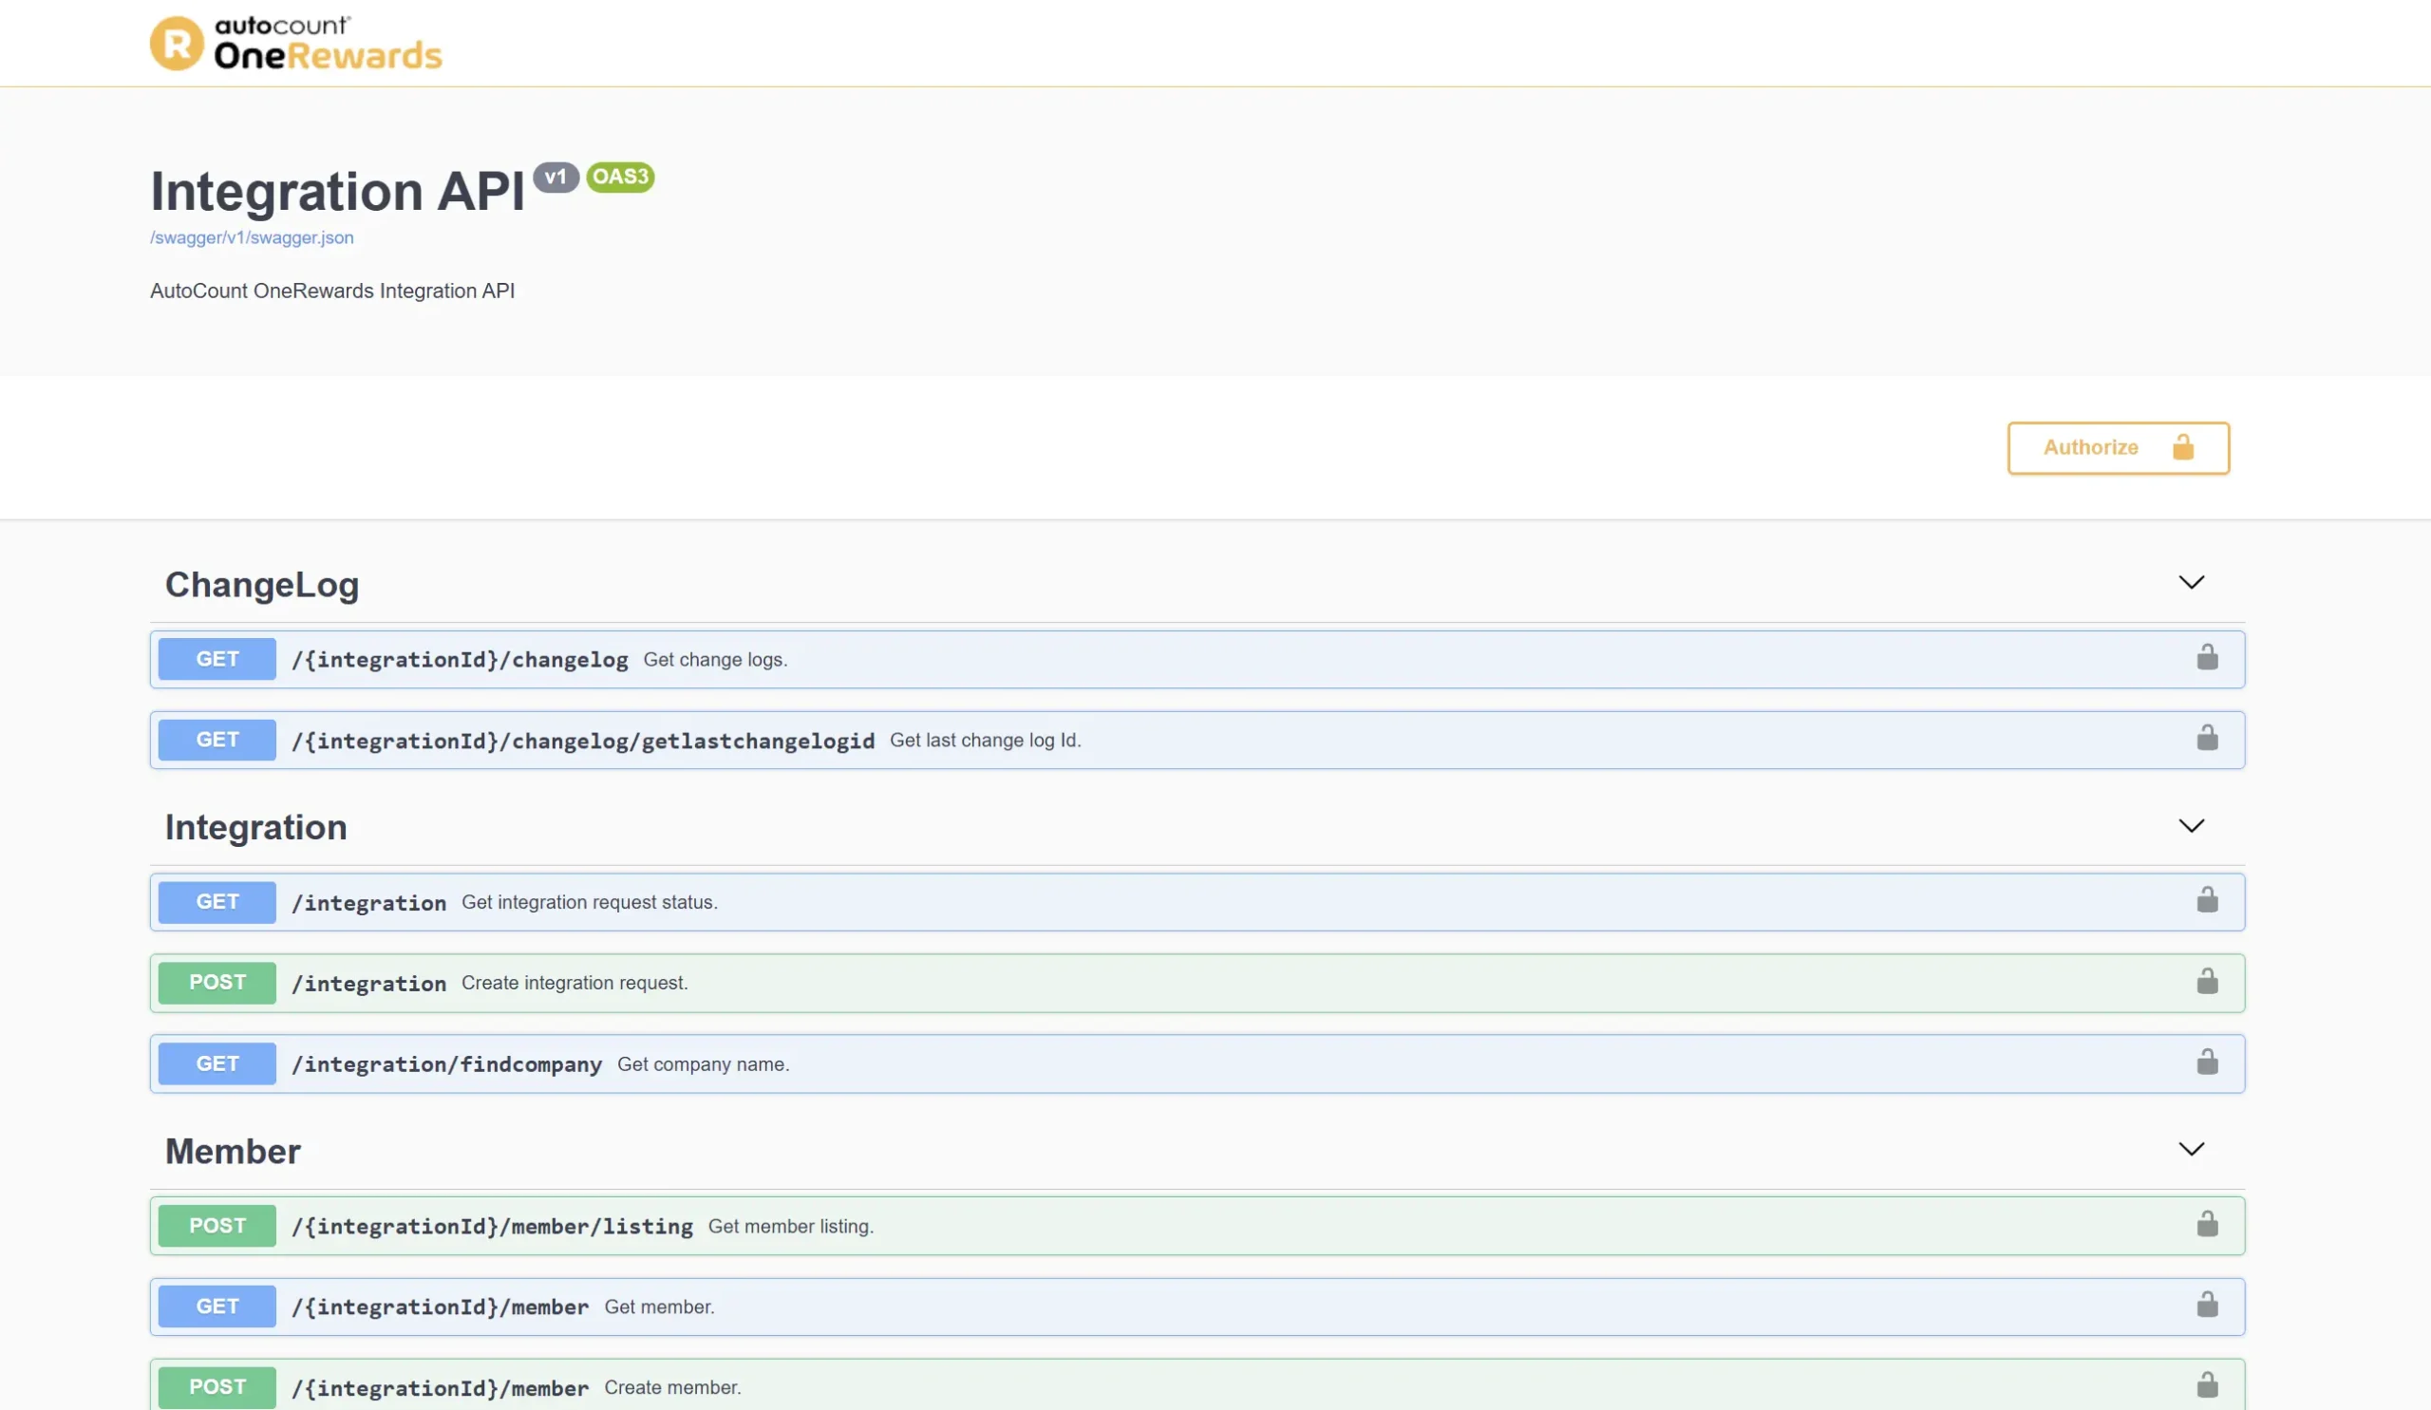Click 'AutoCount OneRewards Integration API' description

[331, 291]
